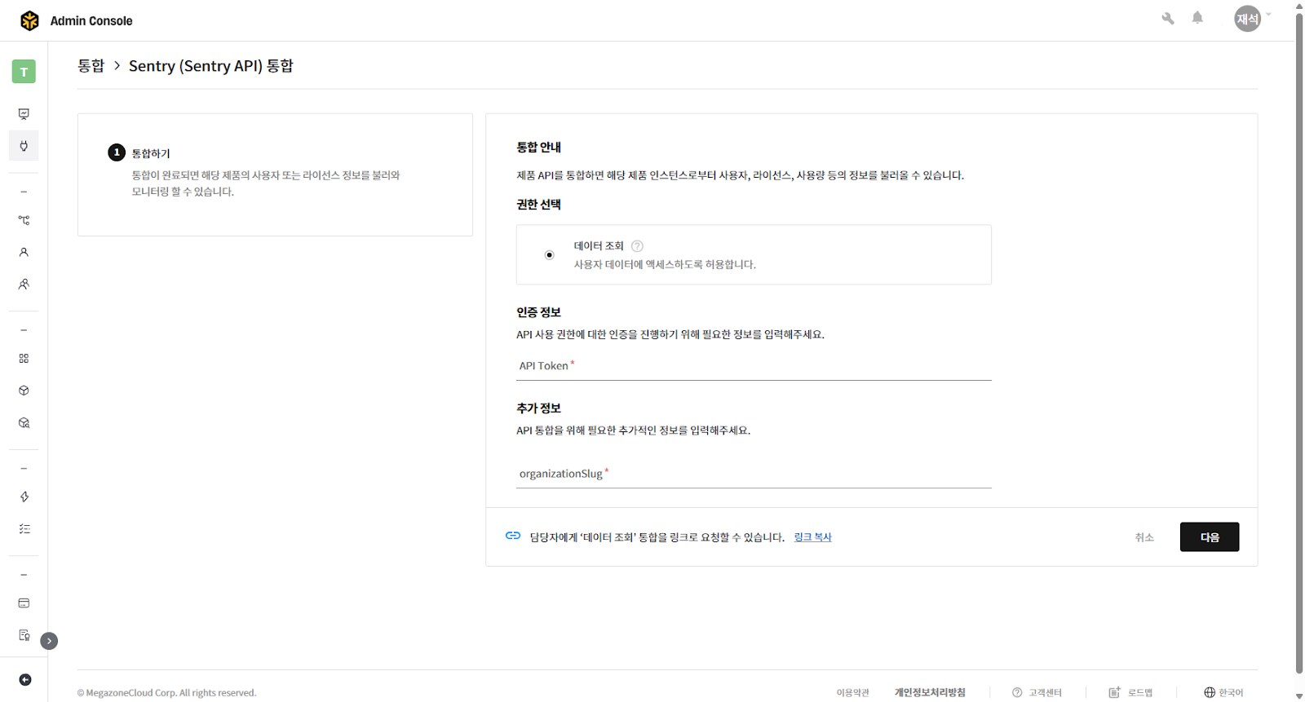Open the cube product icon in sidebar
Image resolution: width=1305 pixels, height=702 pixels.
pyautogui.click(x=24, y=391)
